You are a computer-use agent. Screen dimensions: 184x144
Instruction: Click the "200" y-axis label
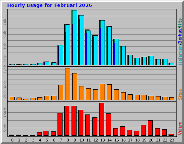tap(5, 95)
